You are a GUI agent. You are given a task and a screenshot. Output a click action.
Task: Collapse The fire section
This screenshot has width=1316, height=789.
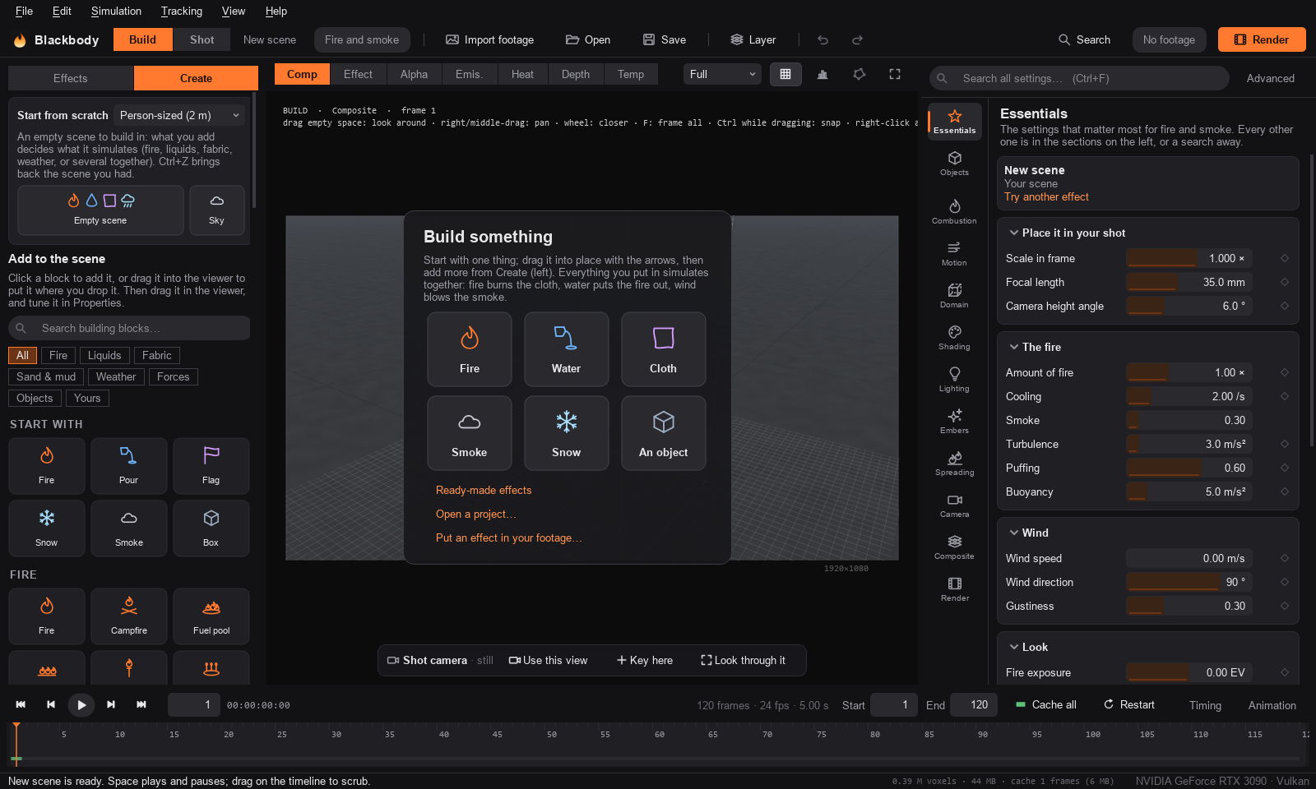[x=1014, y=347]
